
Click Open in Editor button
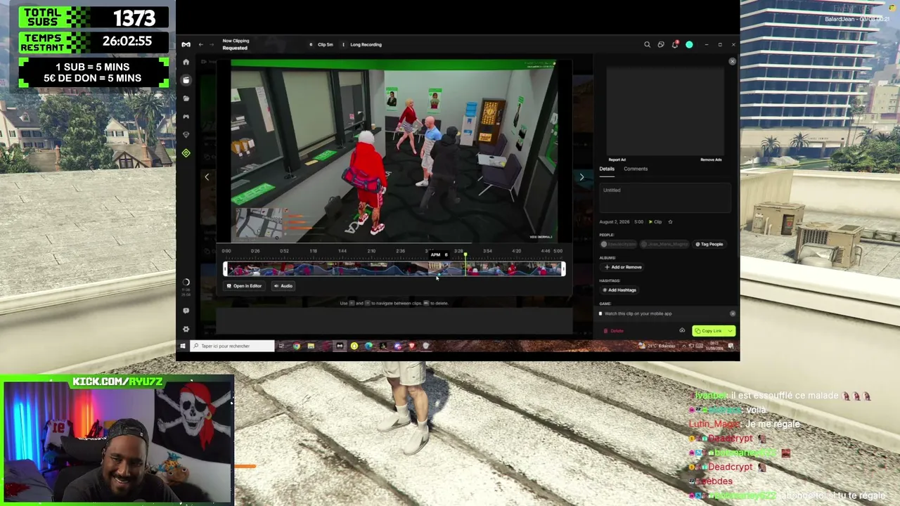pyautogui.click(x=245, y=286)
